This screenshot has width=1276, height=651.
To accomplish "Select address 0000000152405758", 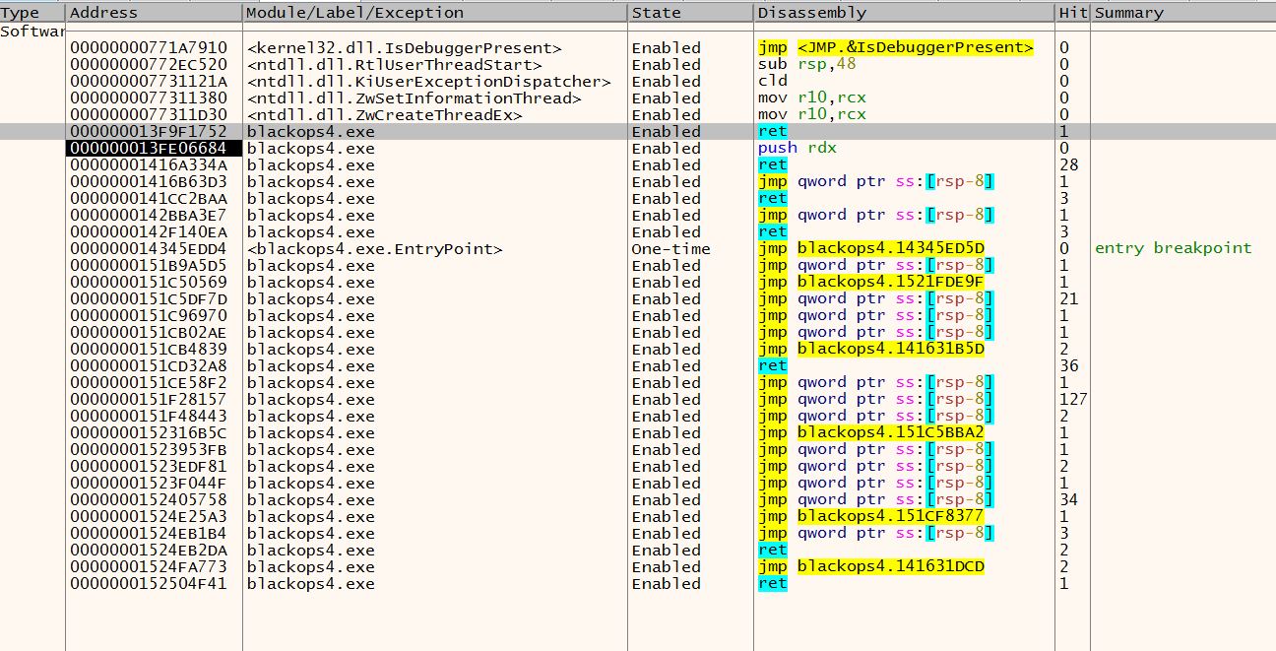I will tap(149, 500).
